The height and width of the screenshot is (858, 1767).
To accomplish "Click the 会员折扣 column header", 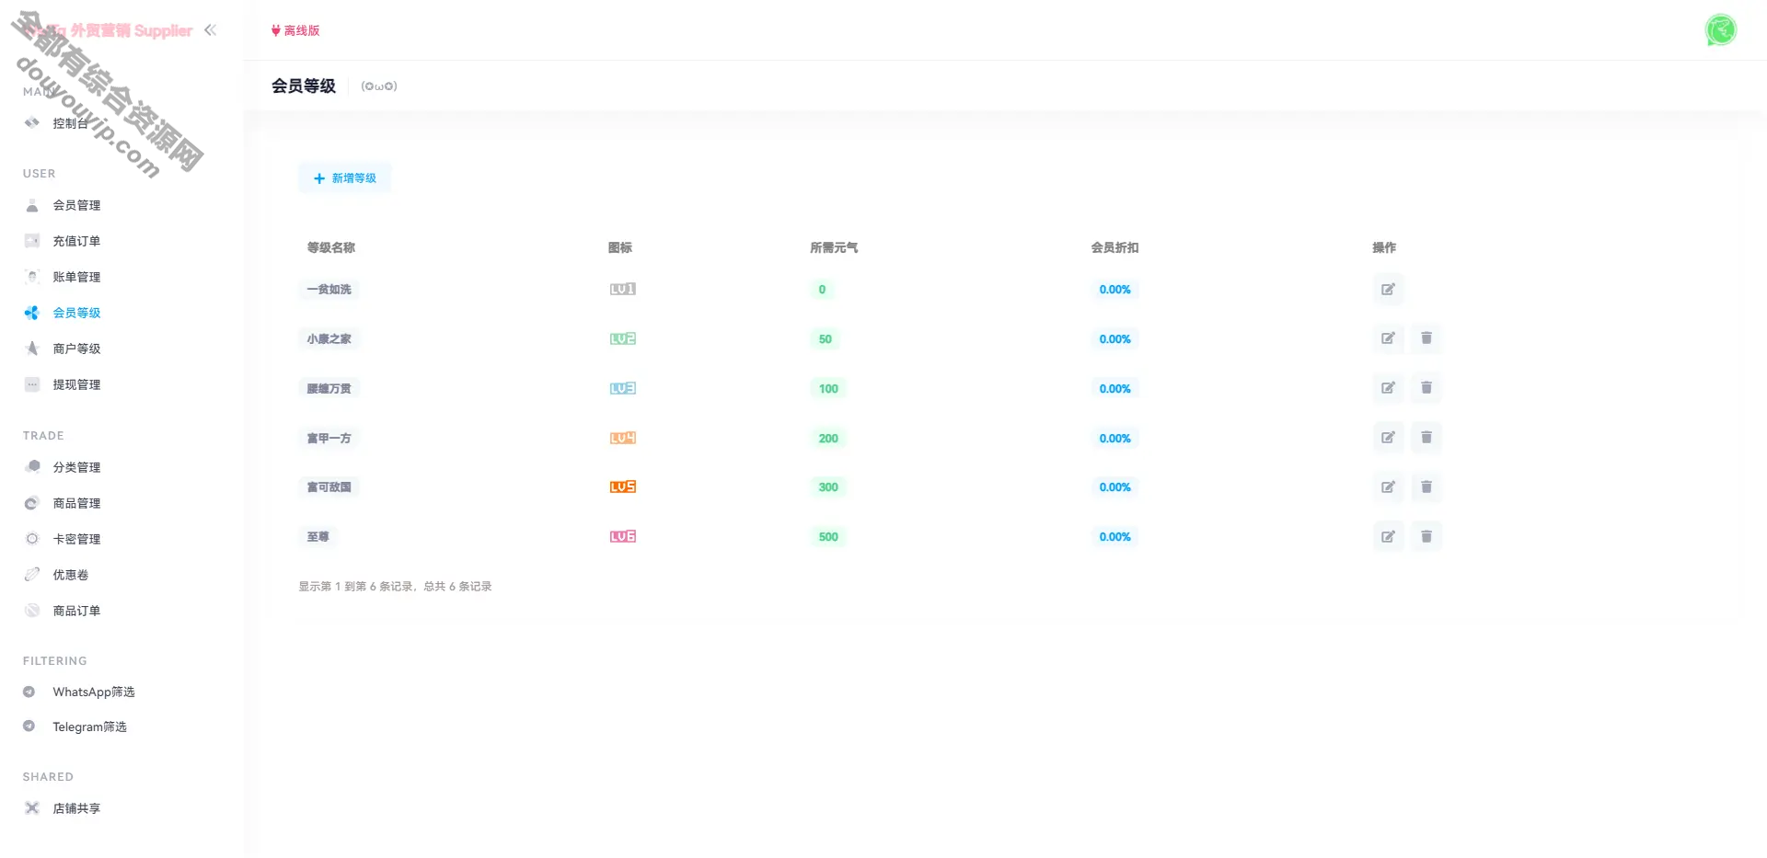I will (x=1114, y=248).
